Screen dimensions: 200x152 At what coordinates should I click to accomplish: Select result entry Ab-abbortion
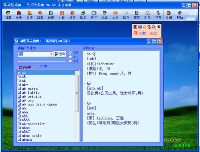(33, 124)
